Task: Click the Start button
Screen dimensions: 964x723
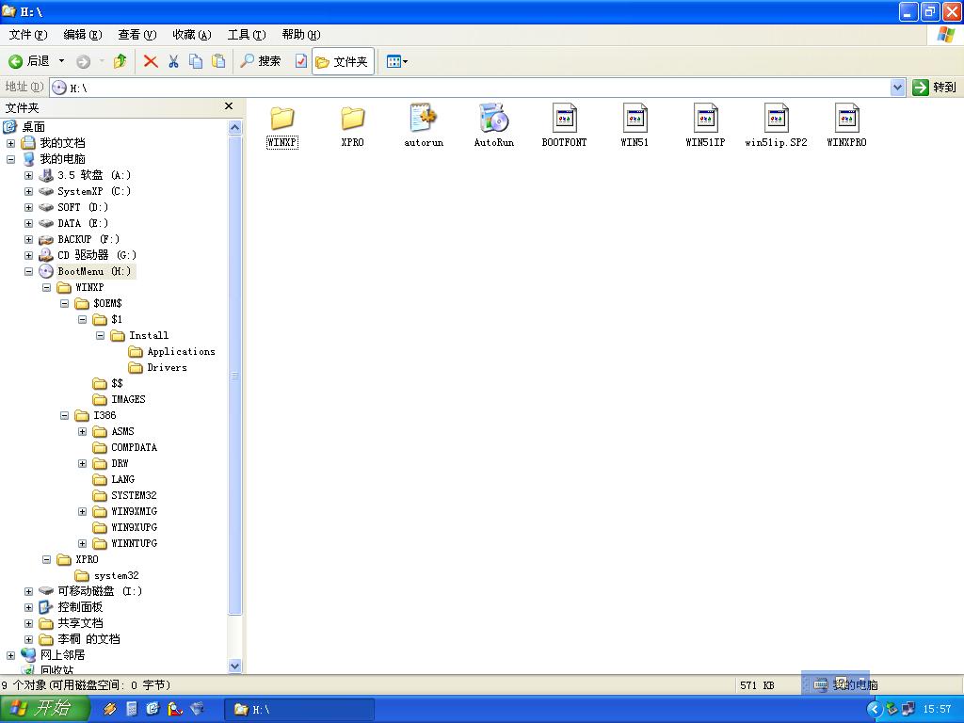Action: point(45,709)
